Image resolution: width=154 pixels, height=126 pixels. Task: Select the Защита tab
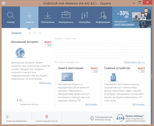[x=29, y=17]
